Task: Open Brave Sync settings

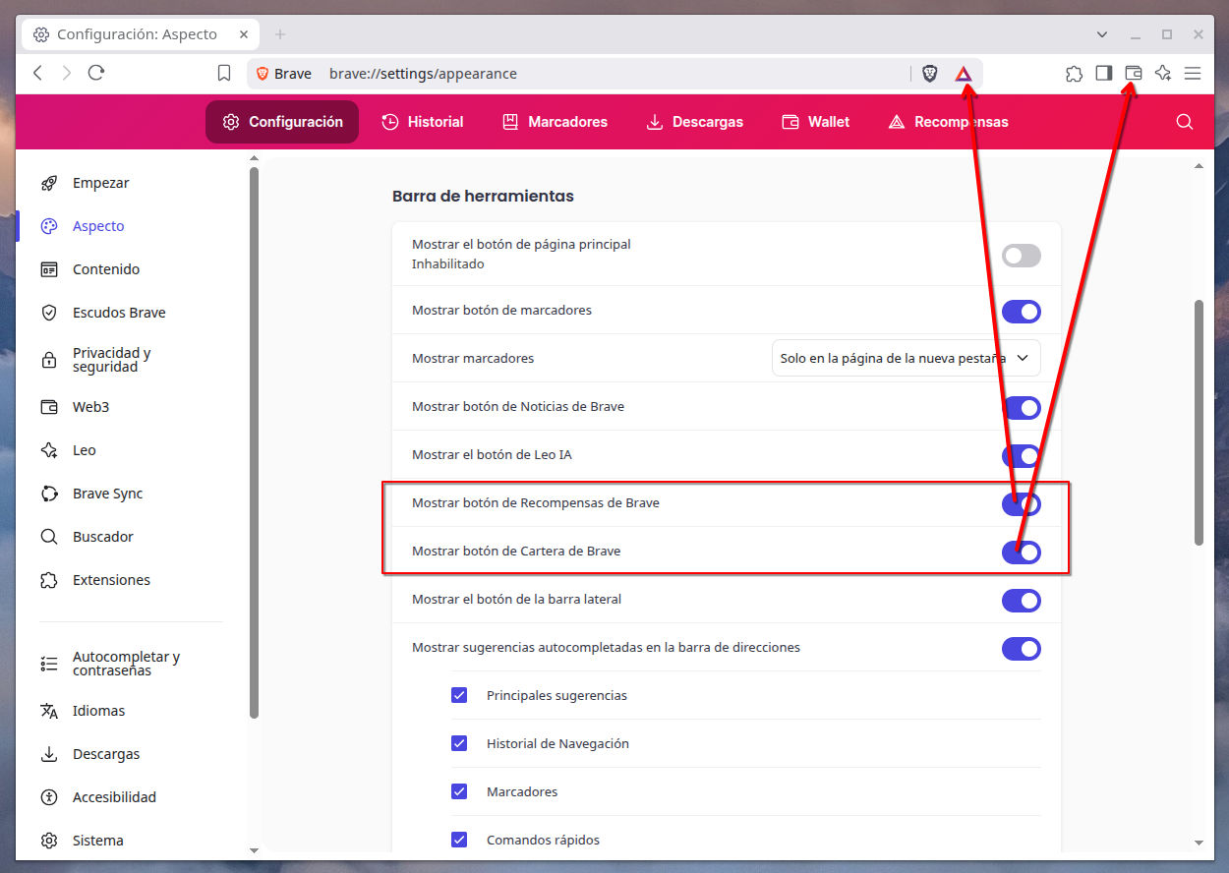Action: click(107, 494)
